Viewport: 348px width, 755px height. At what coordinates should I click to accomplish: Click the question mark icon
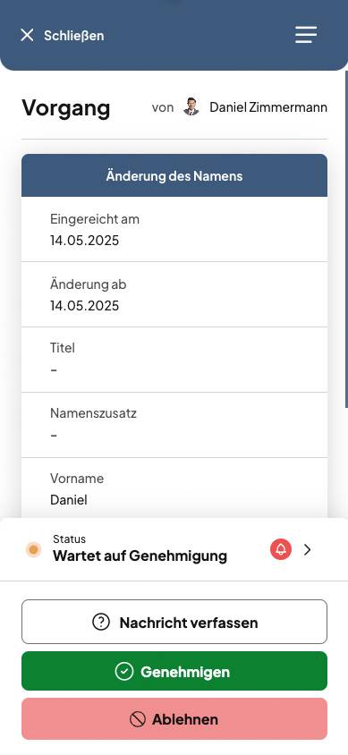coord(101,622)
